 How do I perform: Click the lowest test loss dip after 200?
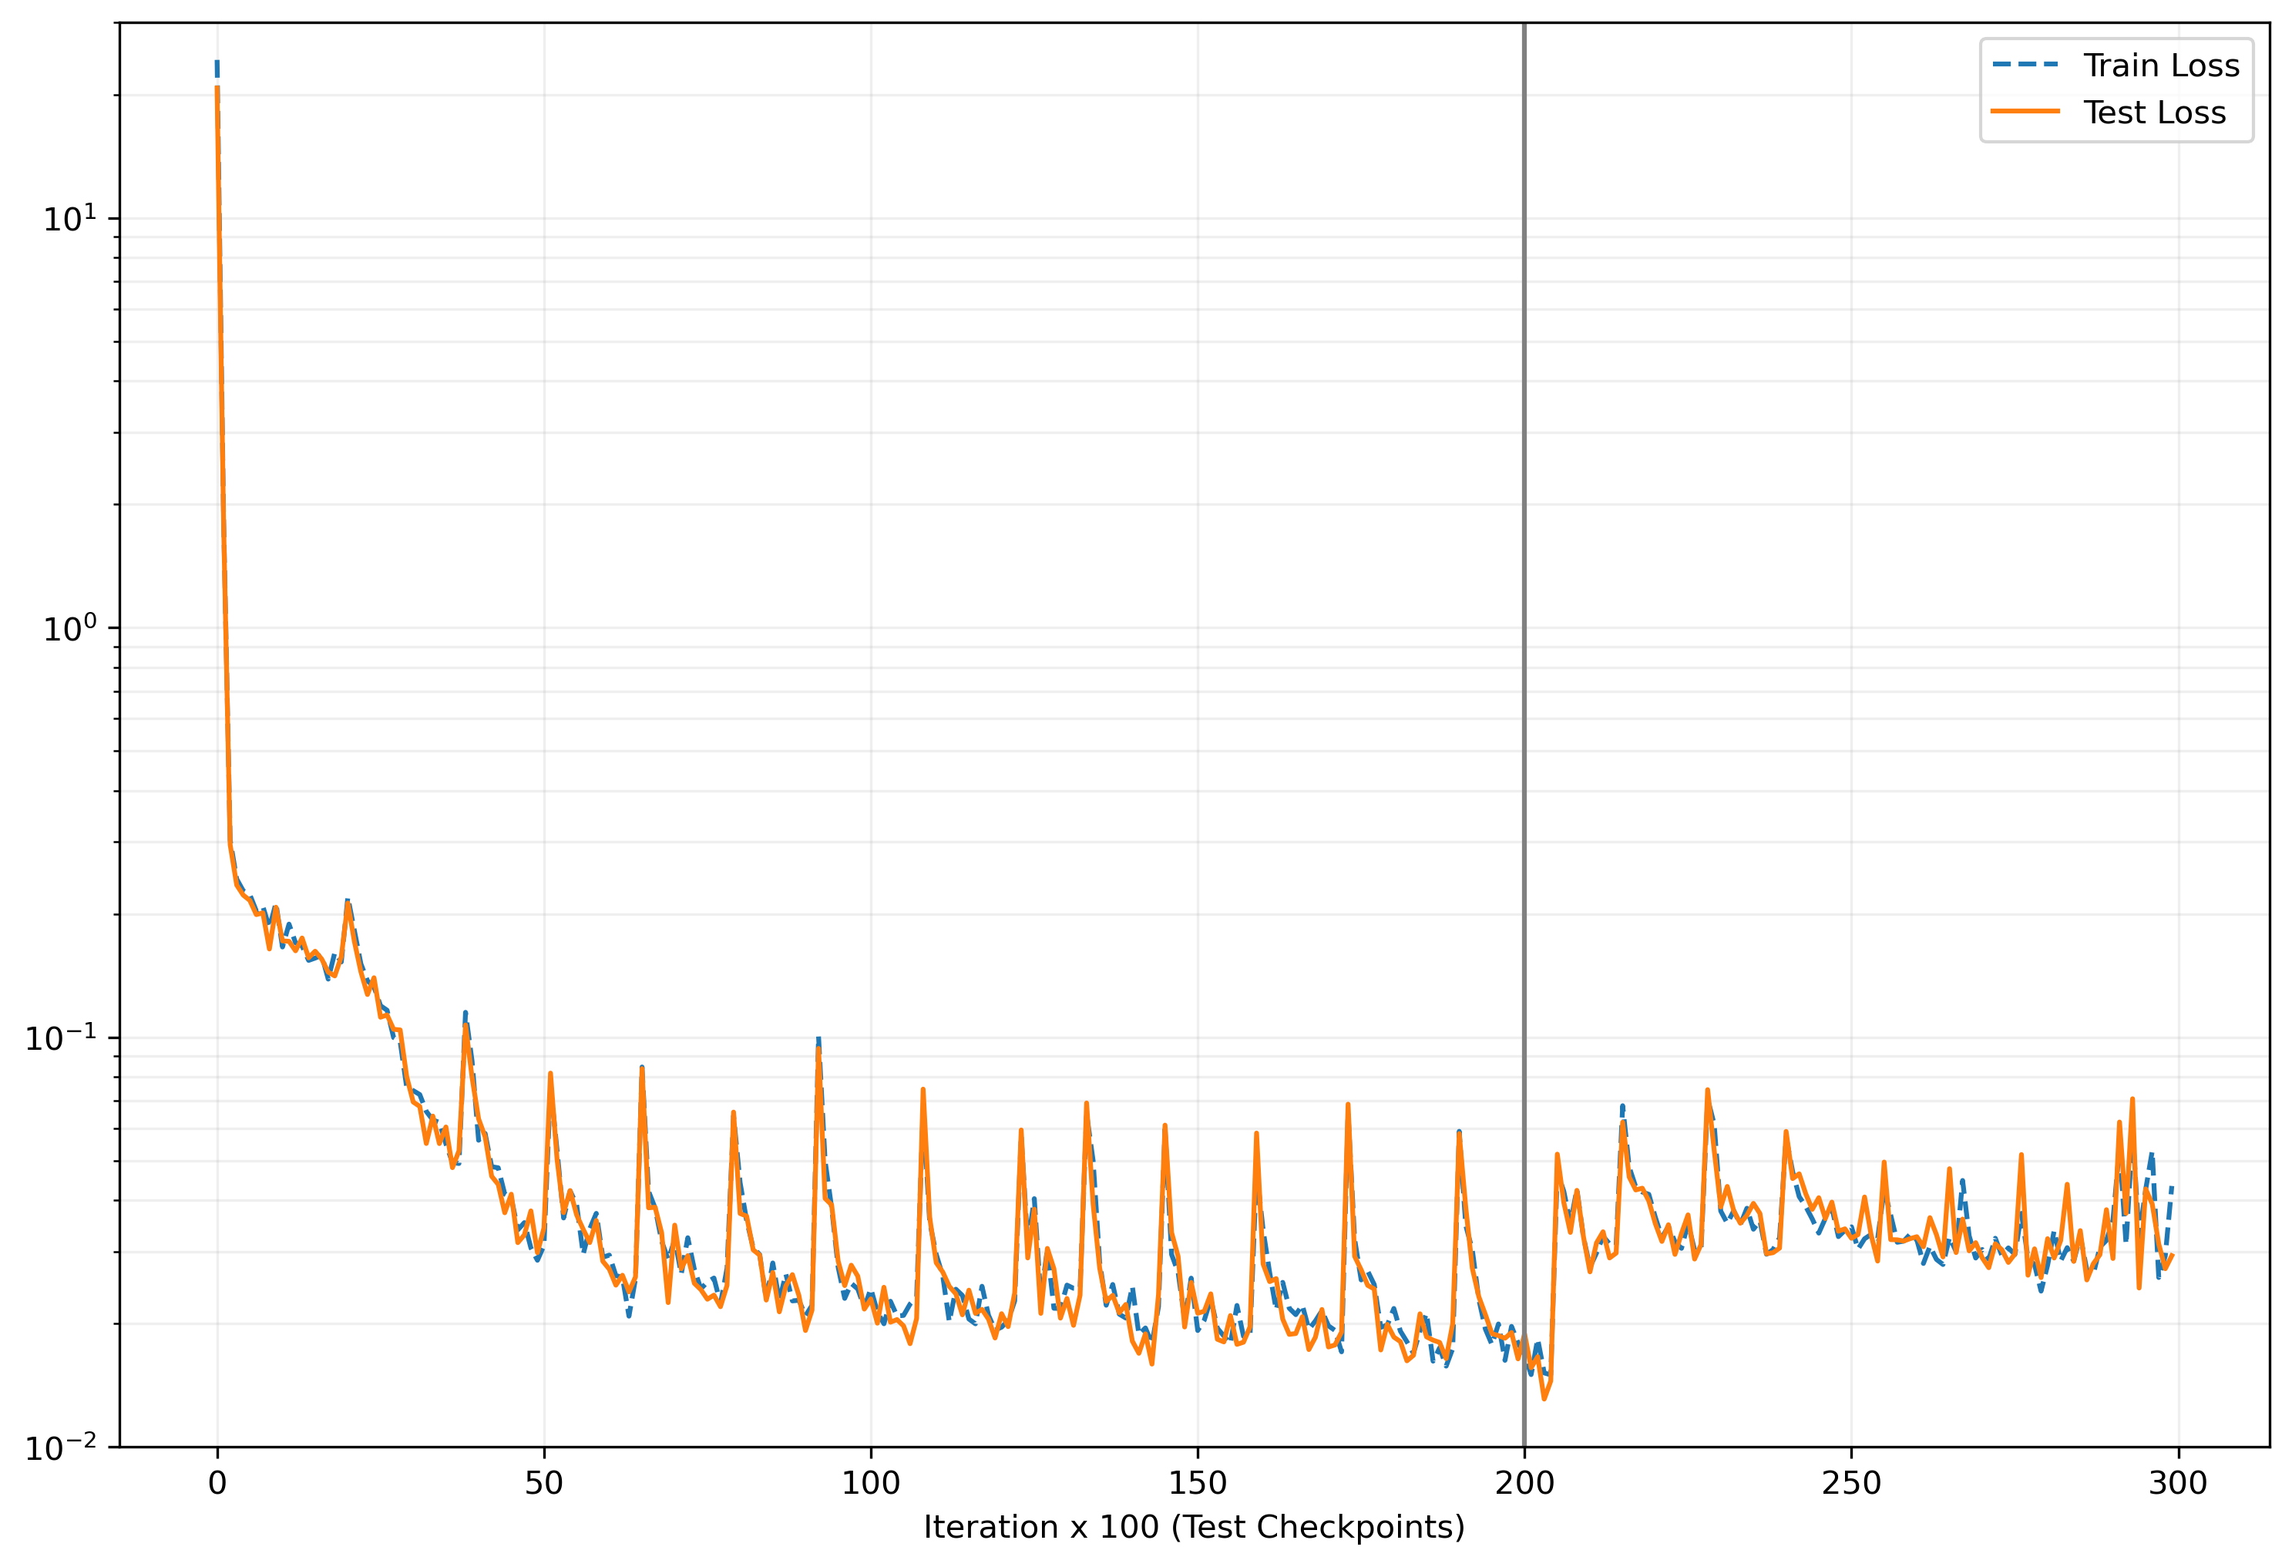coord(1544,1398)
